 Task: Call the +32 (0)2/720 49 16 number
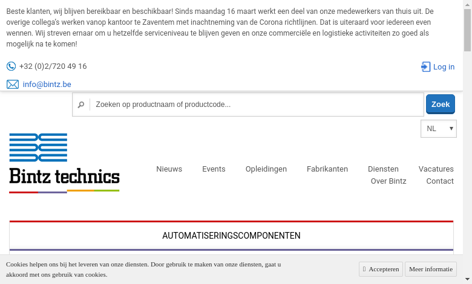[x=53, y=66]
